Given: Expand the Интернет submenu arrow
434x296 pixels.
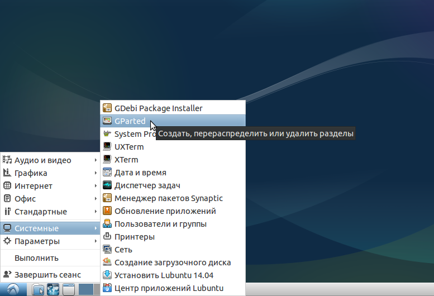Looking at the screenshot, I should pos(96,185).
